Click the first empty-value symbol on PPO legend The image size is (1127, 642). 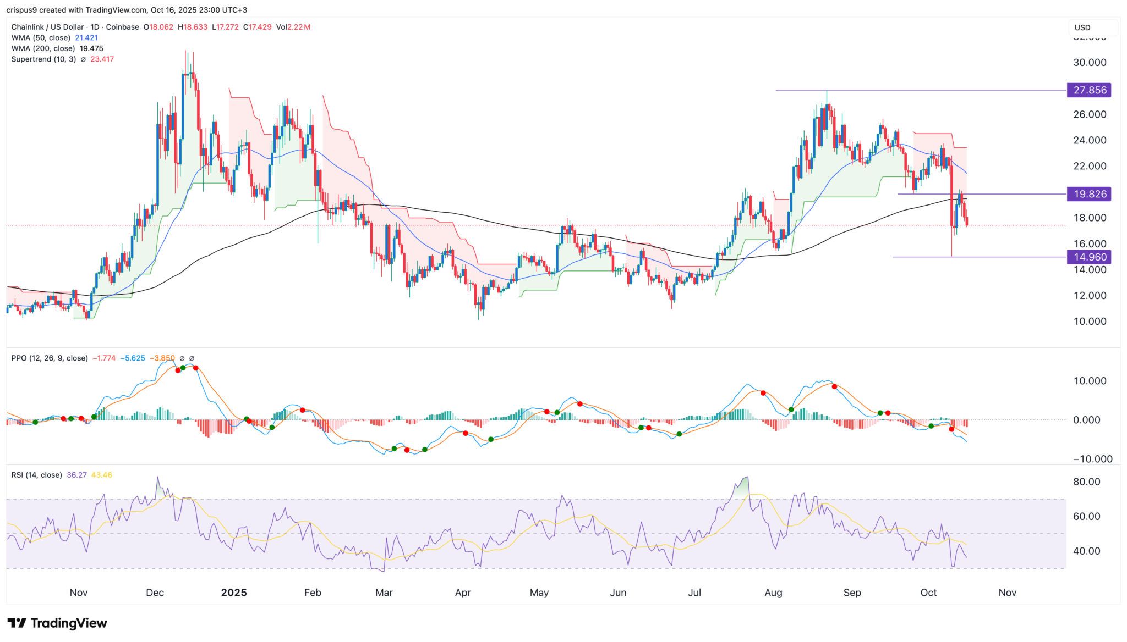182,358
